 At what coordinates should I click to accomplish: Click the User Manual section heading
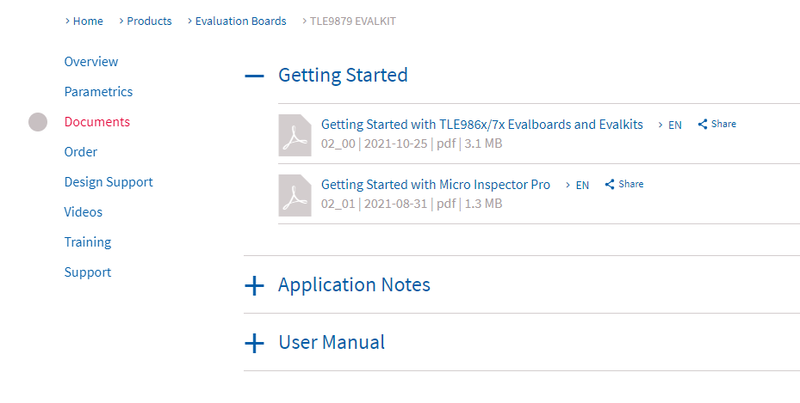pos(332,342)
